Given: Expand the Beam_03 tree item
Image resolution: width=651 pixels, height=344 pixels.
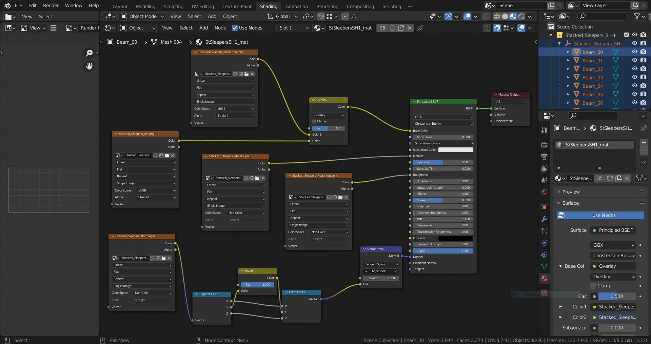Looking at the screenshot, I should pos(568,77).
